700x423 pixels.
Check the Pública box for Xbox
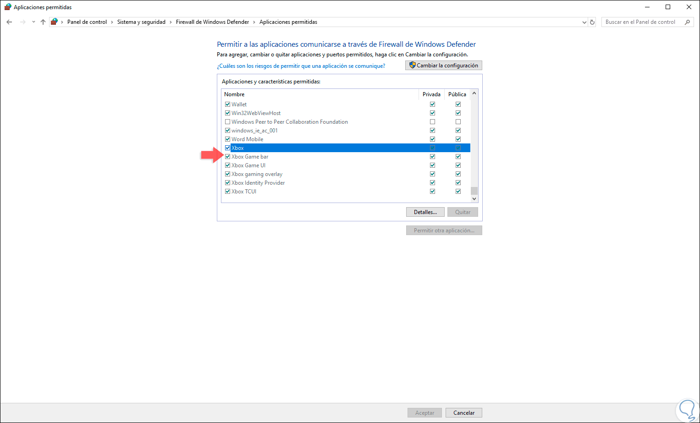pos(458,148)
